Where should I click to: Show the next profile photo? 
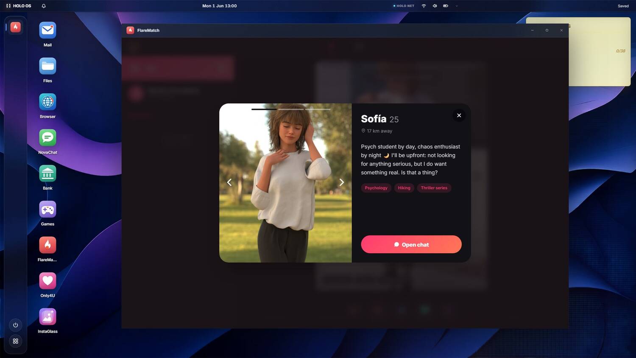coord(341,182)
